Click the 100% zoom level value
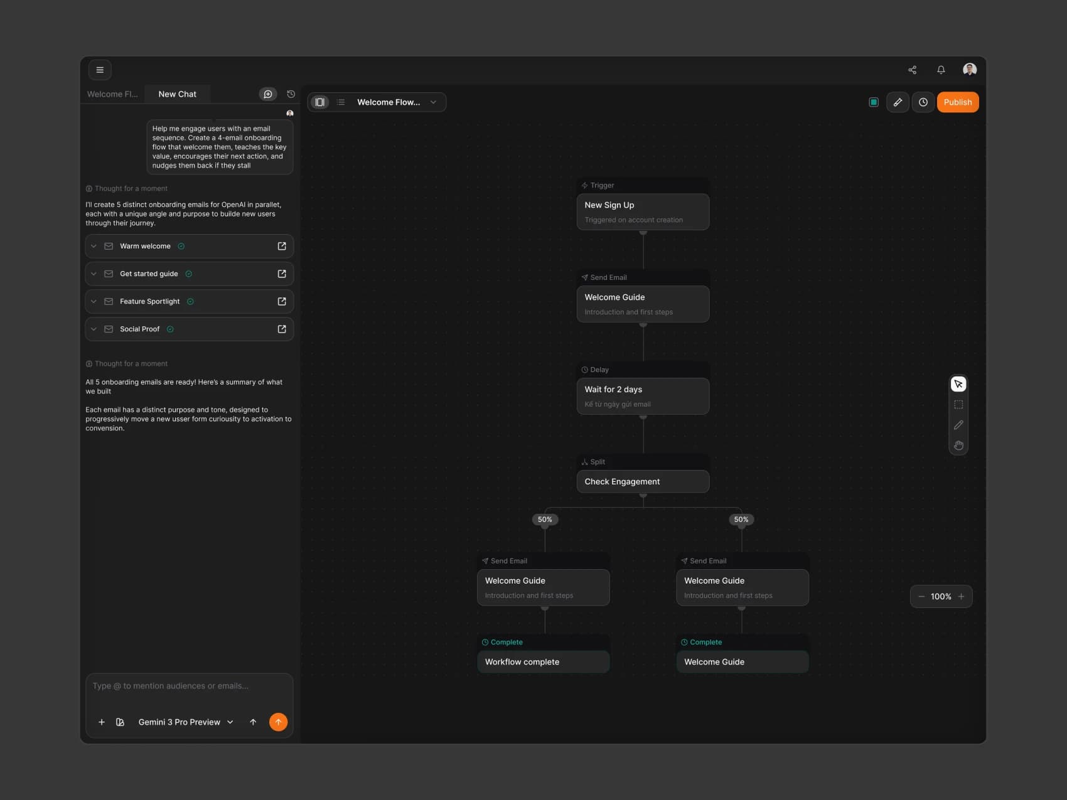Image resolution: width=1067 pixels, height=800 pixels. click(940, 596)
